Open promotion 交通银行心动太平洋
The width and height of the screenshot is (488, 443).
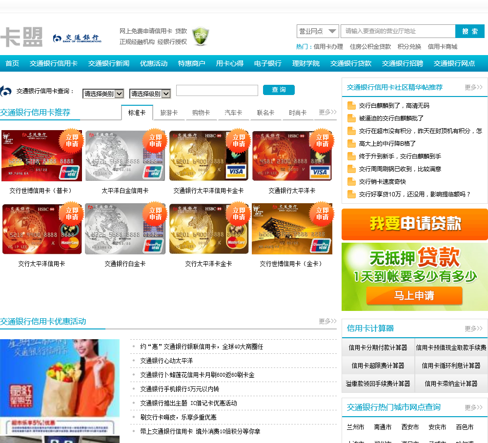(166, 361)
